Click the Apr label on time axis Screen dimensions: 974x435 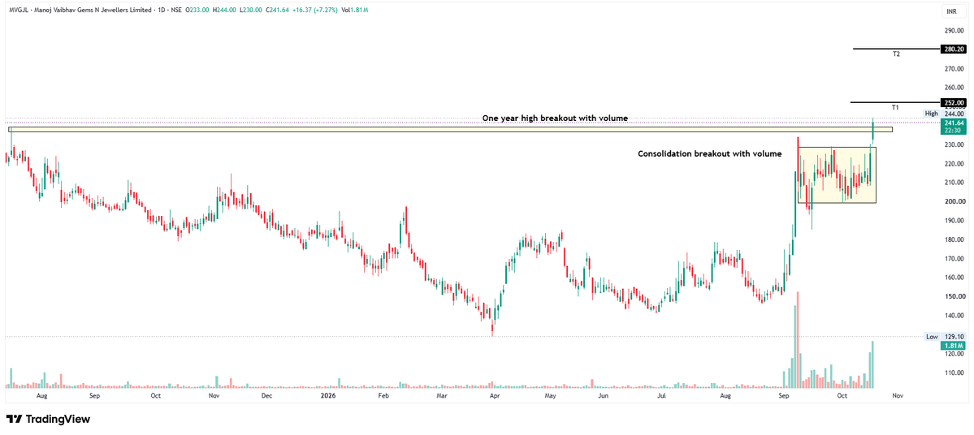coord(495,394)
